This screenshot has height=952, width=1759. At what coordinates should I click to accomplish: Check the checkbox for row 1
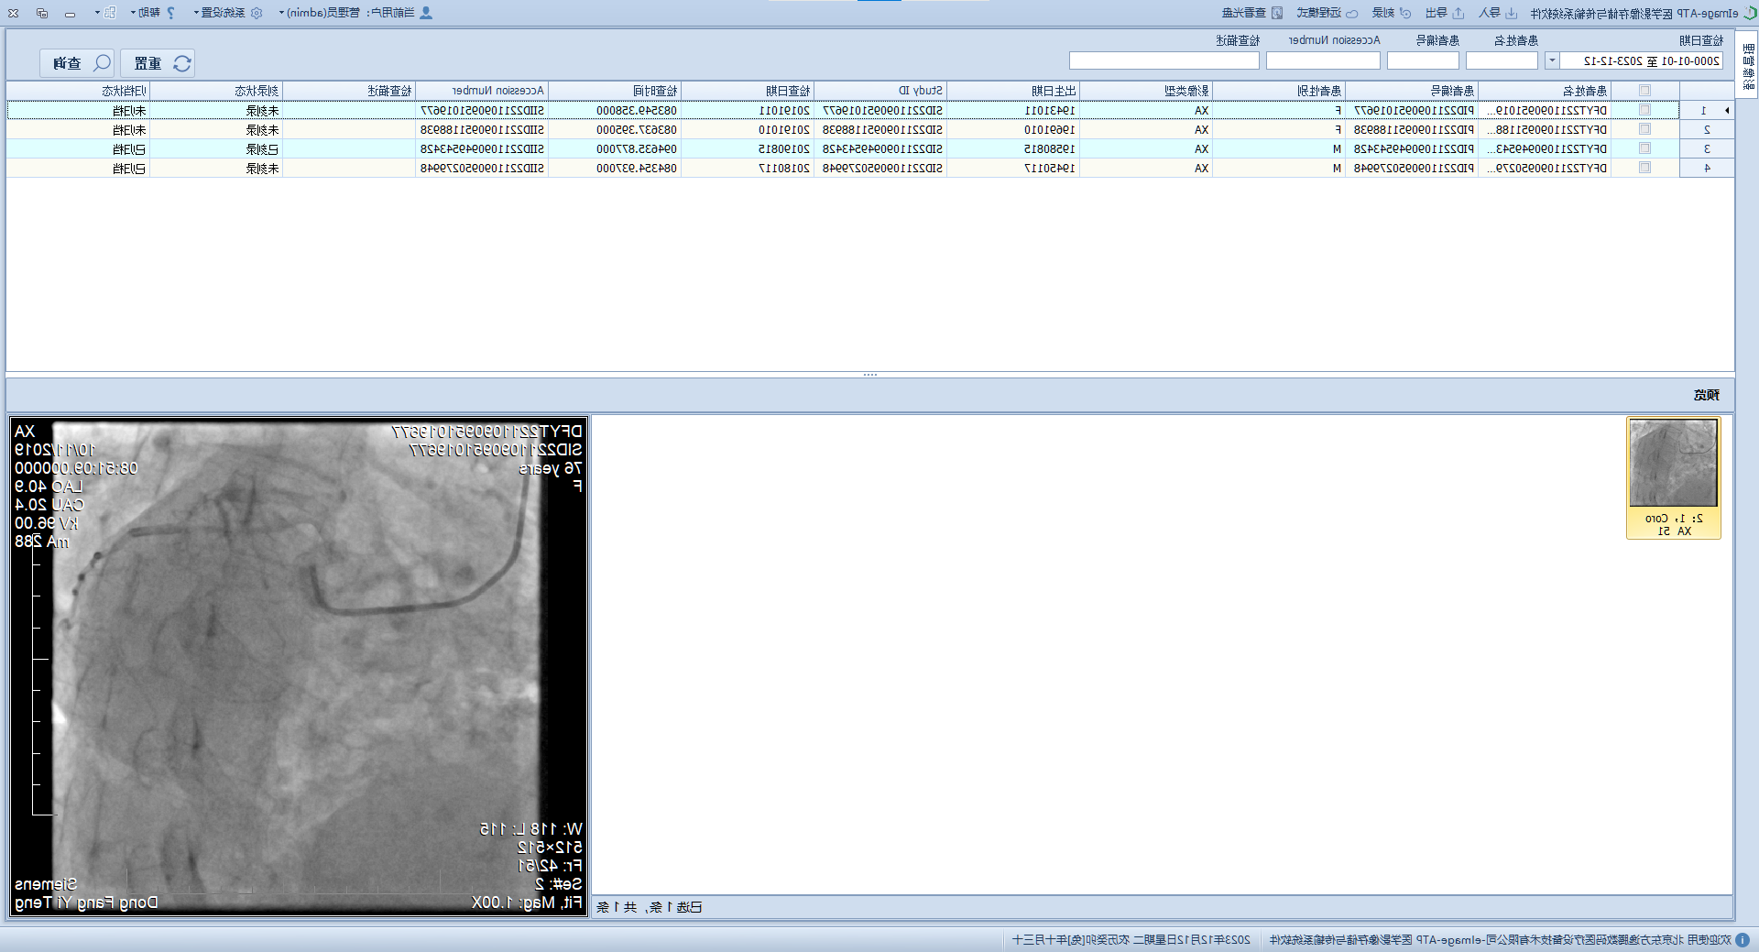pos(1644,110)
